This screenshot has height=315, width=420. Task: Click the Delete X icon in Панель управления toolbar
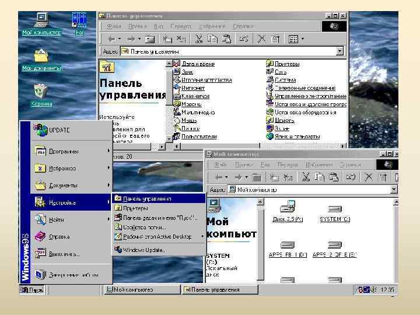coord(261,39)
